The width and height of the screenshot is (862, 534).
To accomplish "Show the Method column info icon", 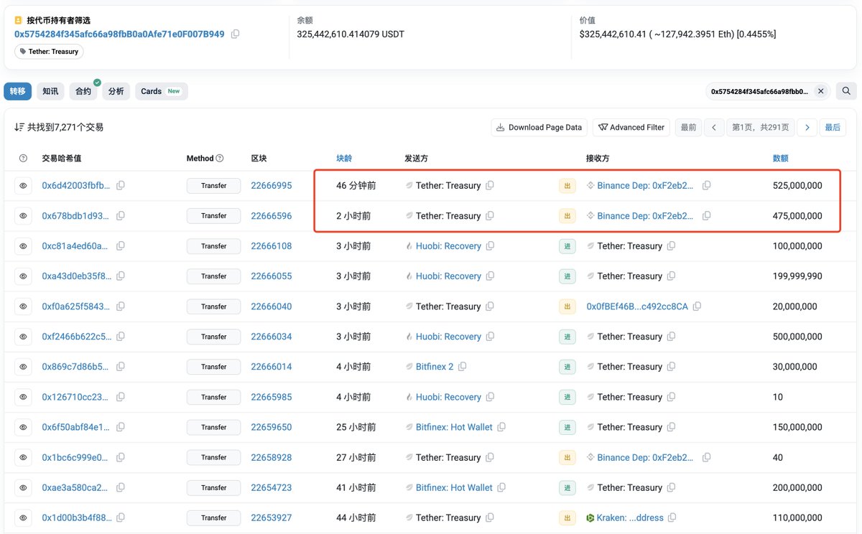I will 220,158.
